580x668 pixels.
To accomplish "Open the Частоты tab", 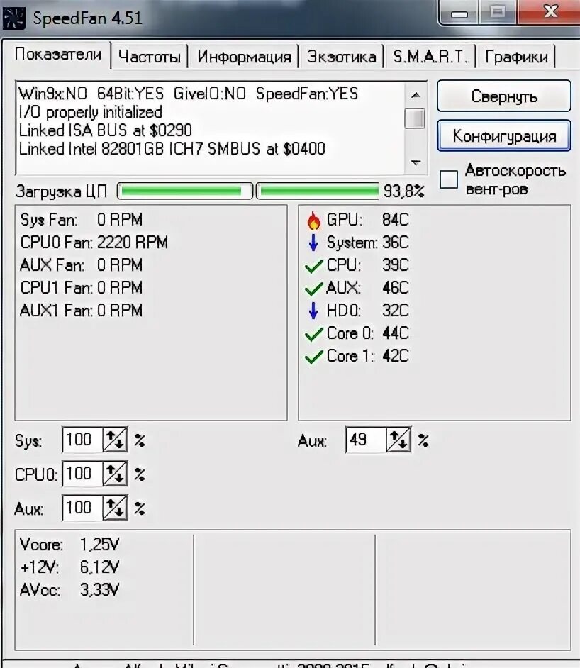I will click(x=150, y=57).
